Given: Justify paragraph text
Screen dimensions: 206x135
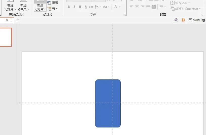Looking at the screenshot, I should pyautogui.click(x=148, y=7).
